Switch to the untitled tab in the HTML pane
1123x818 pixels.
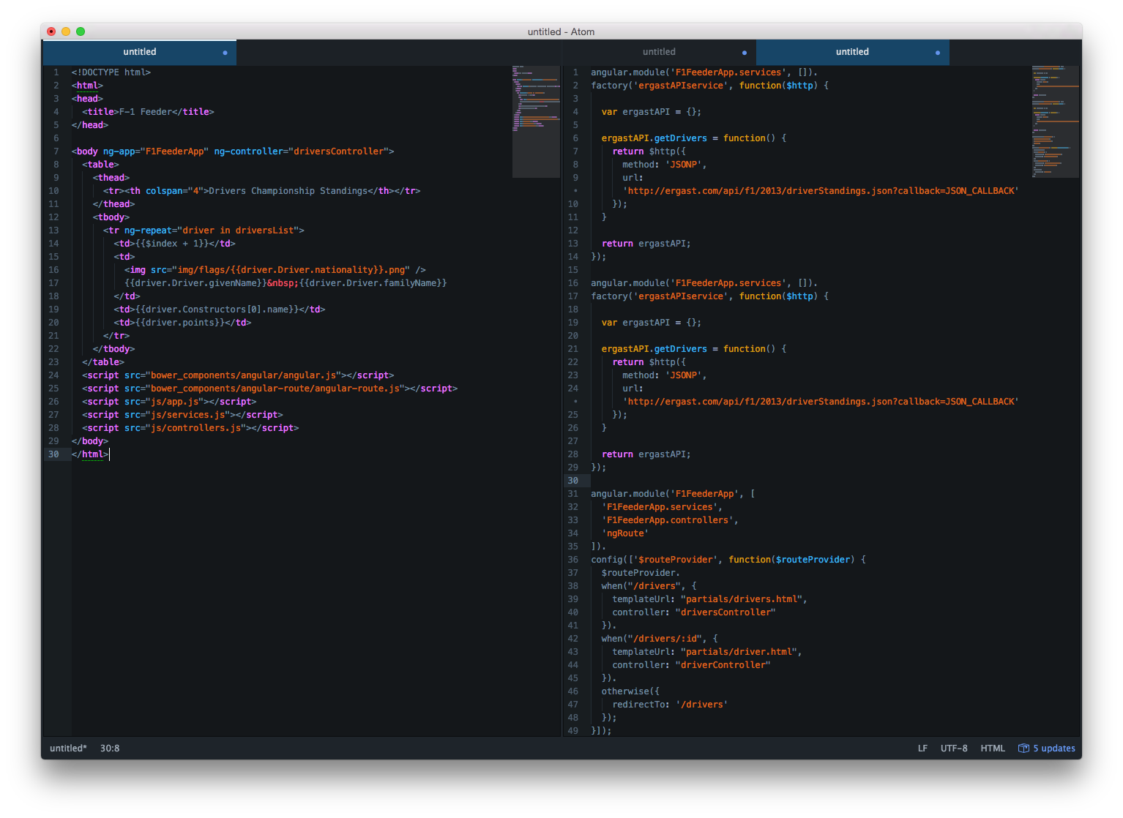[x=139, y=52]
